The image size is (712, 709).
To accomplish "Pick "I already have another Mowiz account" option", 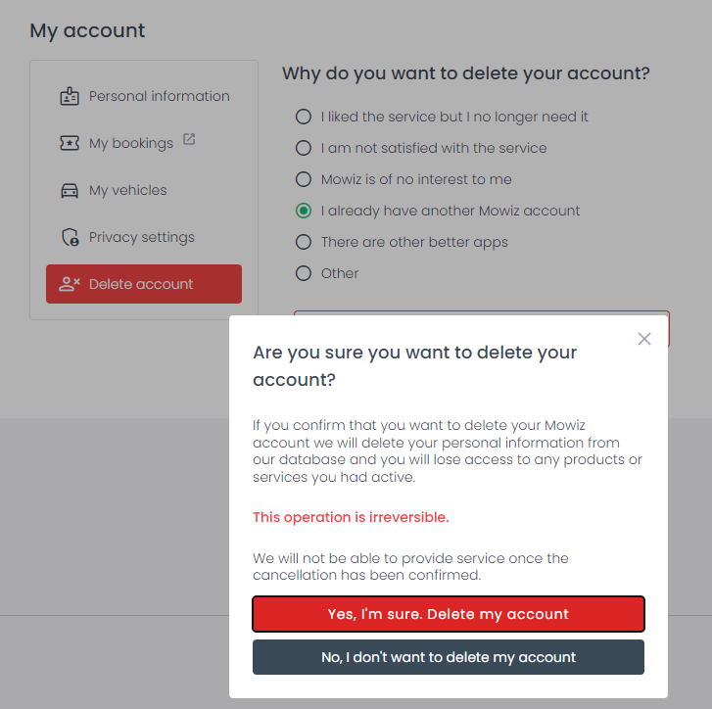I will coord(304,211).
